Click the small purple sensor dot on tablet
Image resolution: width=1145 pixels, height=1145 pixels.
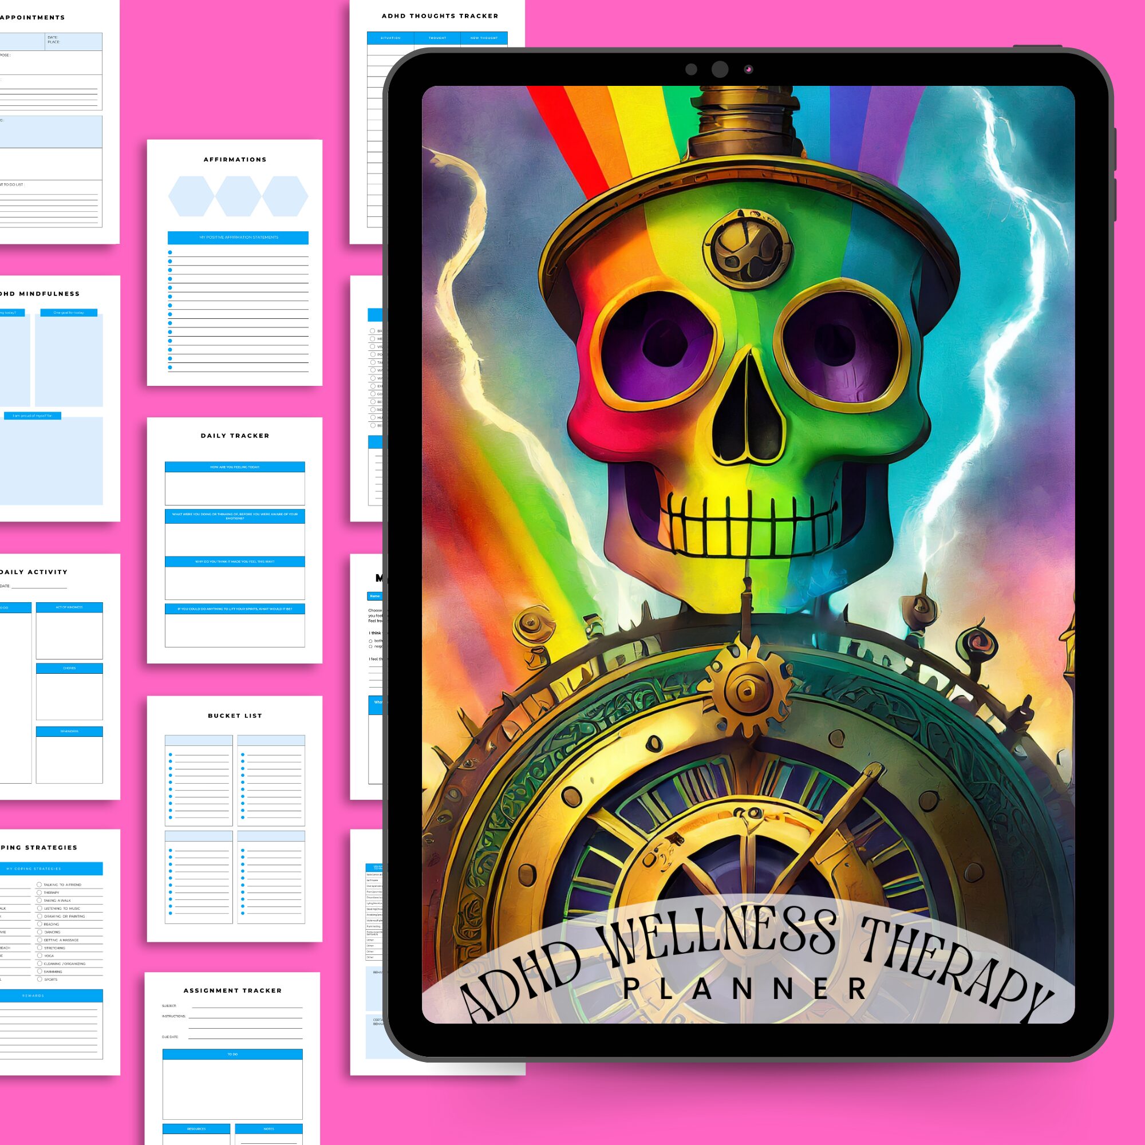point(748,69)
